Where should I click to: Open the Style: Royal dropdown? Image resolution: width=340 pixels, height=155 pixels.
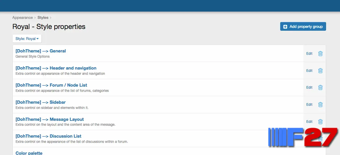[27, 39]
